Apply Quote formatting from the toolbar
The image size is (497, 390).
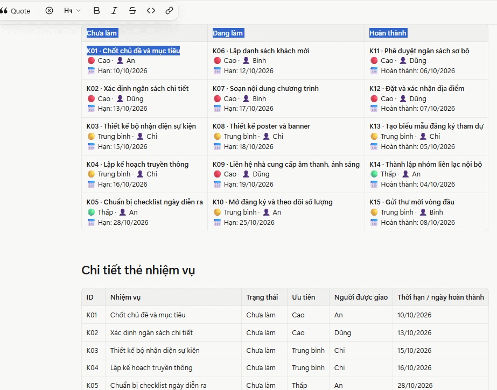click(15, 11)
